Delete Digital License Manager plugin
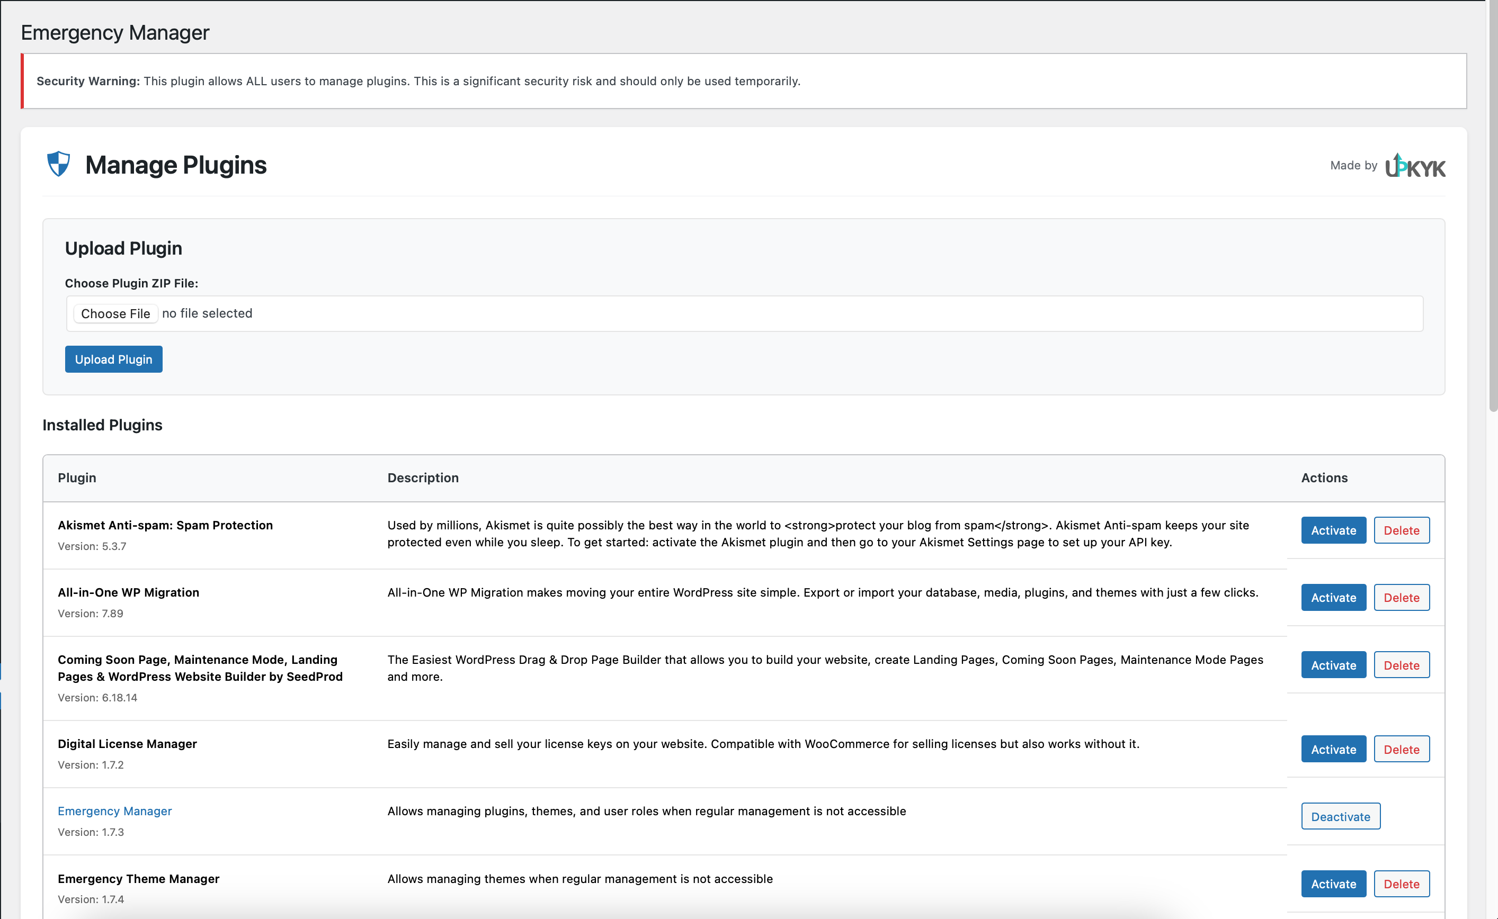1498x919 pixels. click(1401, 749)
